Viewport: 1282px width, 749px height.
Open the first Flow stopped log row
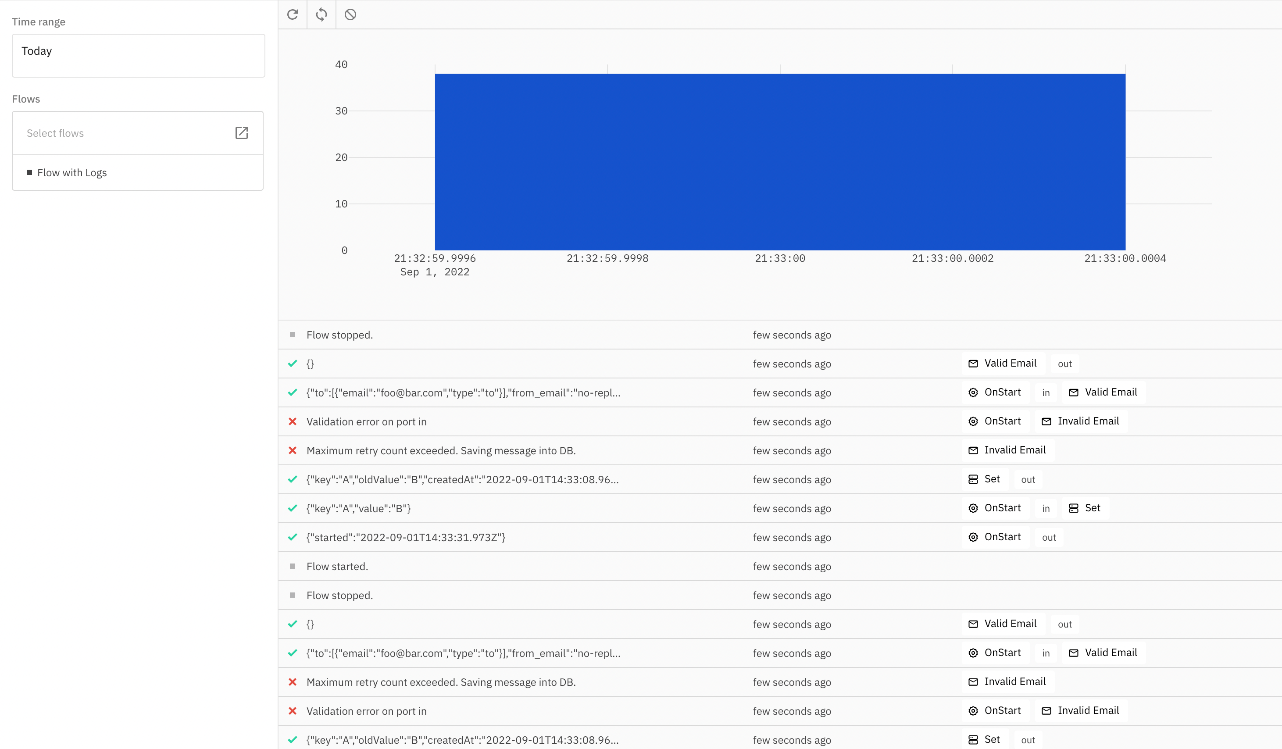click(339, 335)
